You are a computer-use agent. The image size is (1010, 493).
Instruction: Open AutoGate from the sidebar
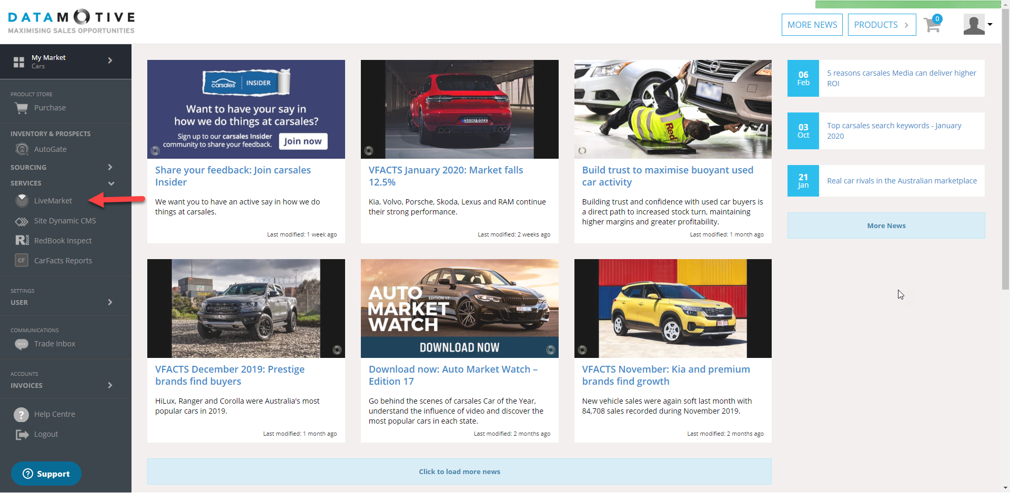tap(50, 149)
